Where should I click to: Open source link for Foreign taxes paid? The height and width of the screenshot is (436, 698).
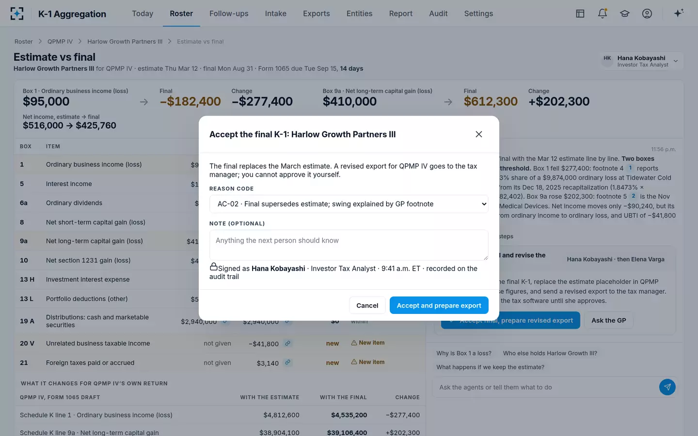[x=288, y=362]
